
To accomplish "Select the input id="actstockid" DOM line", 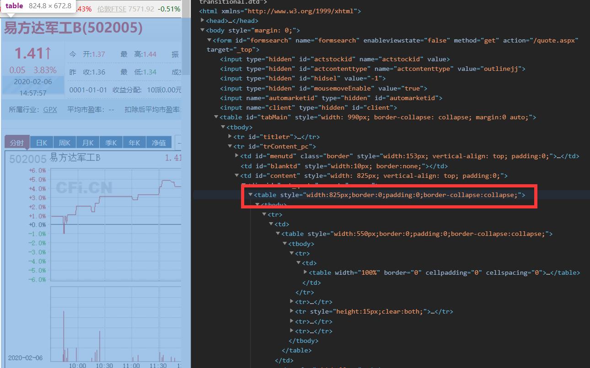I will point(335,59).
